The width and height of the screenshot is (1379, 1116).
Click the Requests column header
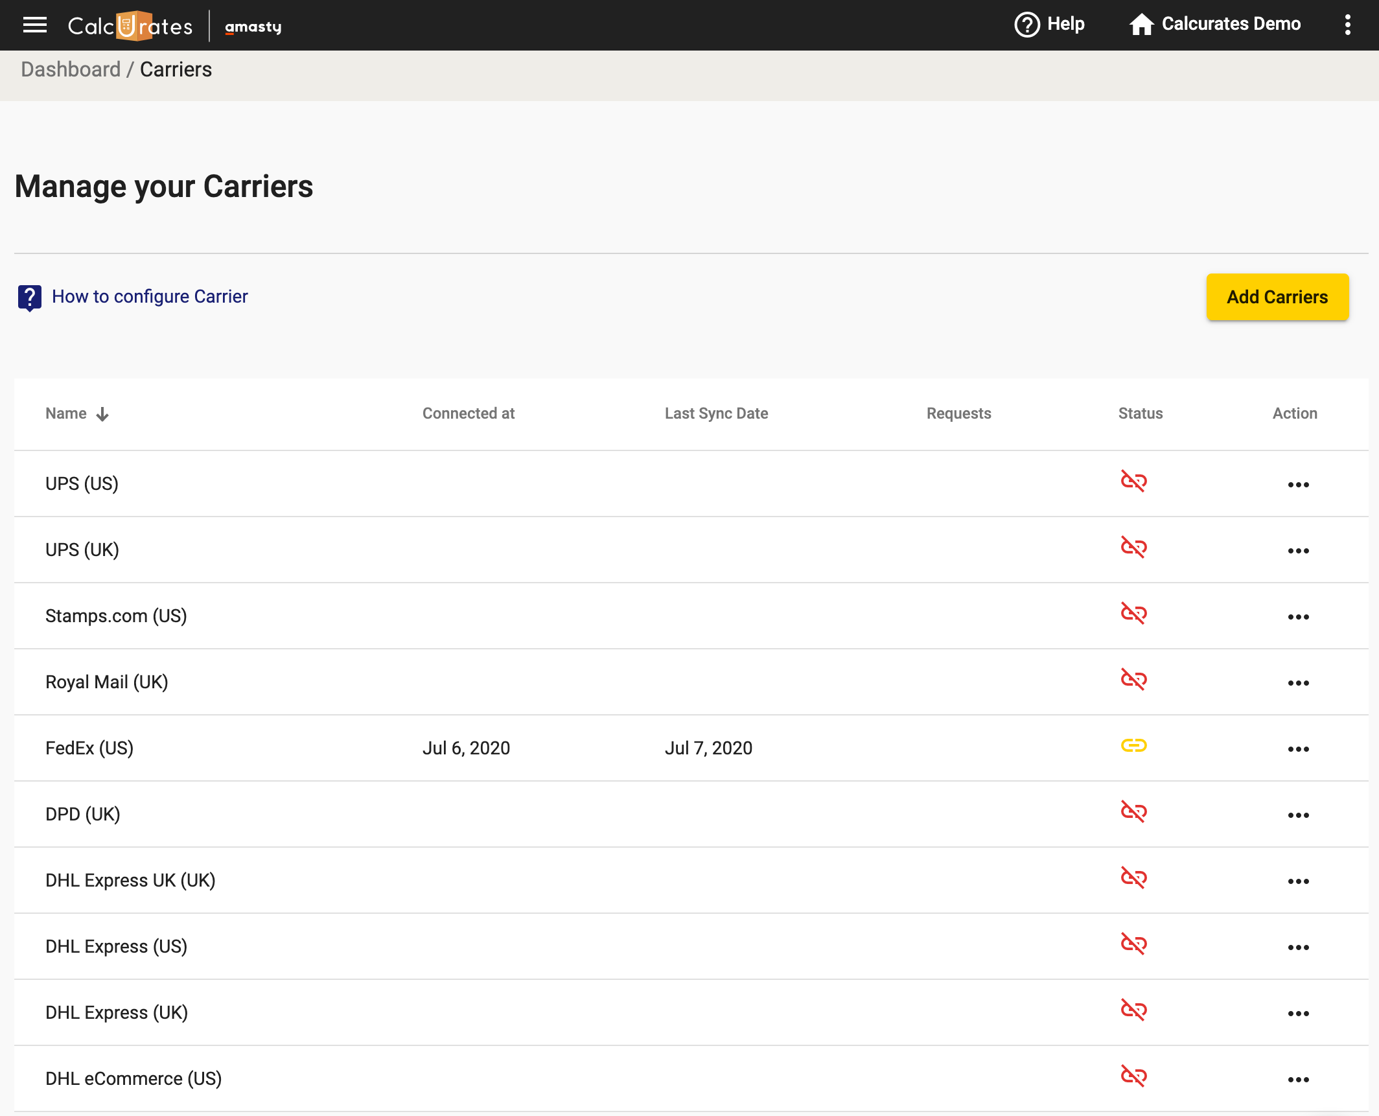[x=959, y=413]
